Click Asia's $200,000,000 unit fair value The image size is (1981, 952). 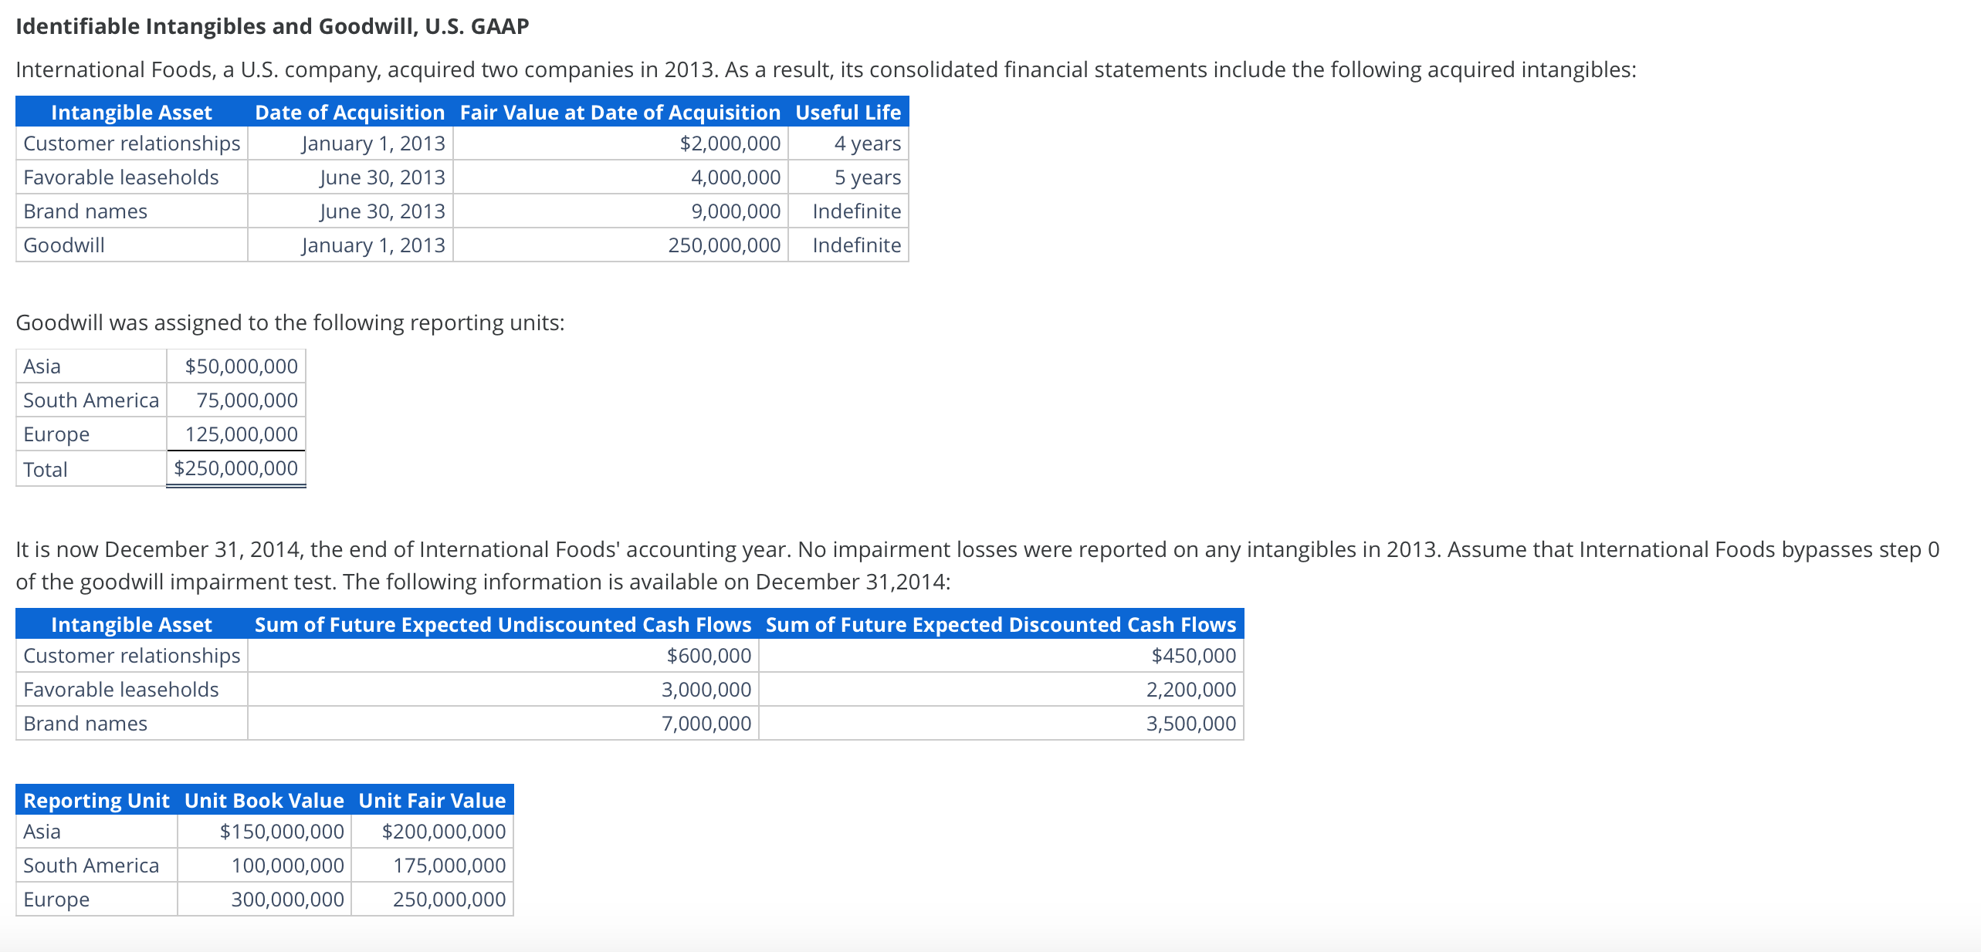(443, 832)
